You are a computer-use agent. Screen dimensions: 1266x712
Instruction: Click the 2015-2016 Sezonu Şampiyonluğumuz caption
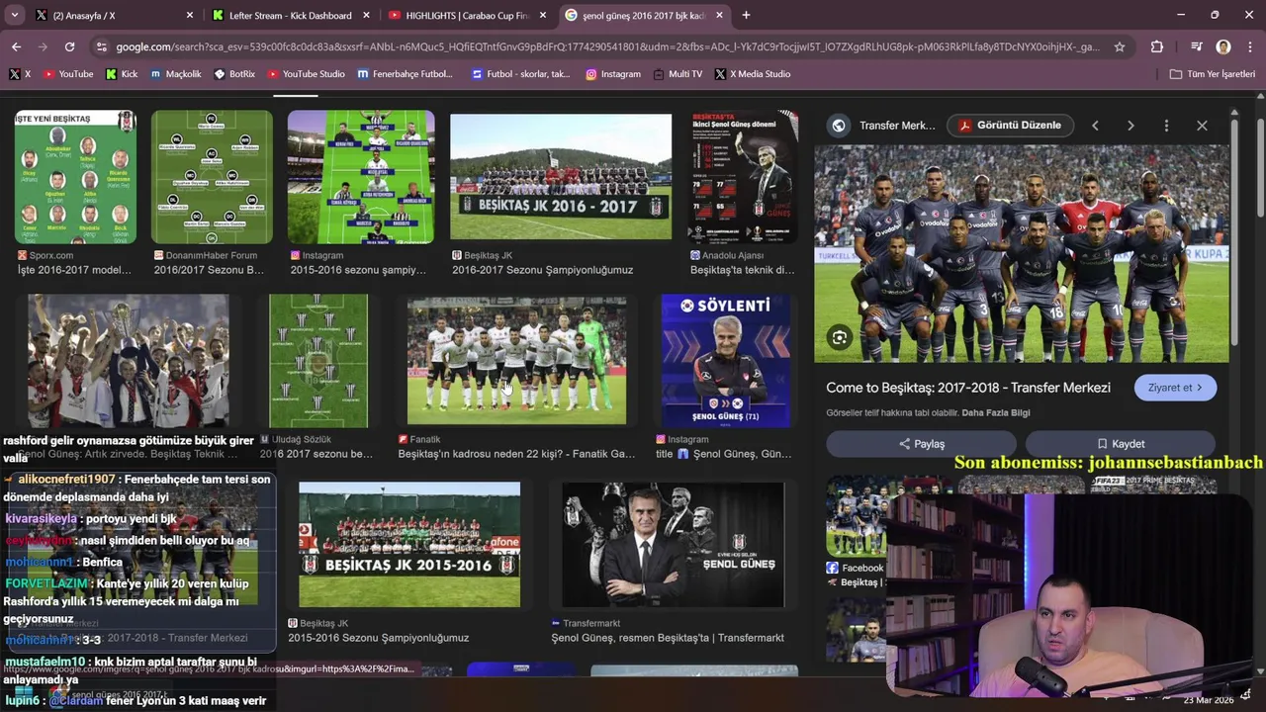tap(379, 638)
